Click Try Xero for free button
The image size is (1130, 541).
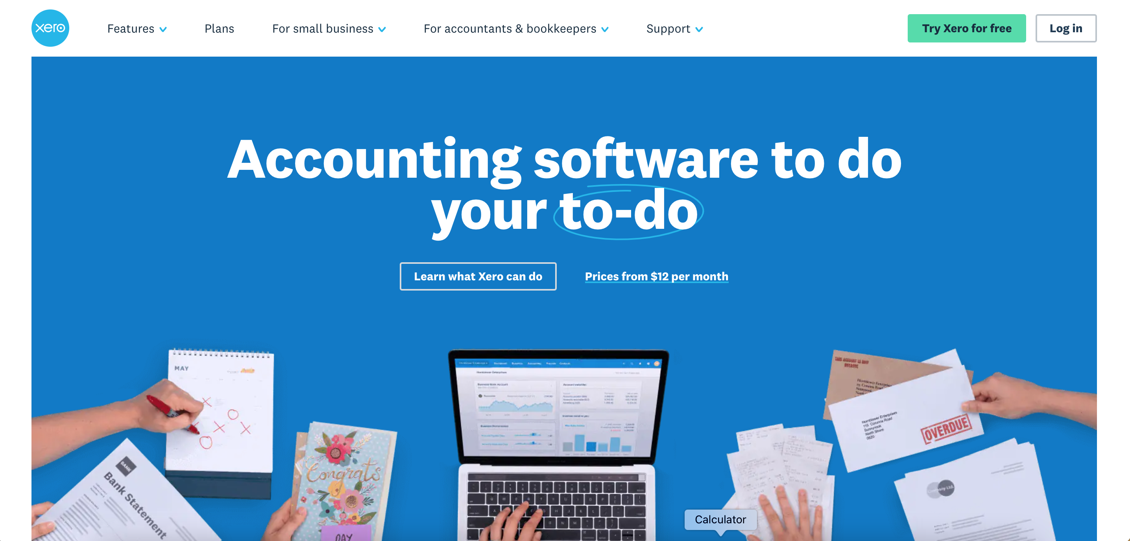pyautogui.click(x=966, y=28)
